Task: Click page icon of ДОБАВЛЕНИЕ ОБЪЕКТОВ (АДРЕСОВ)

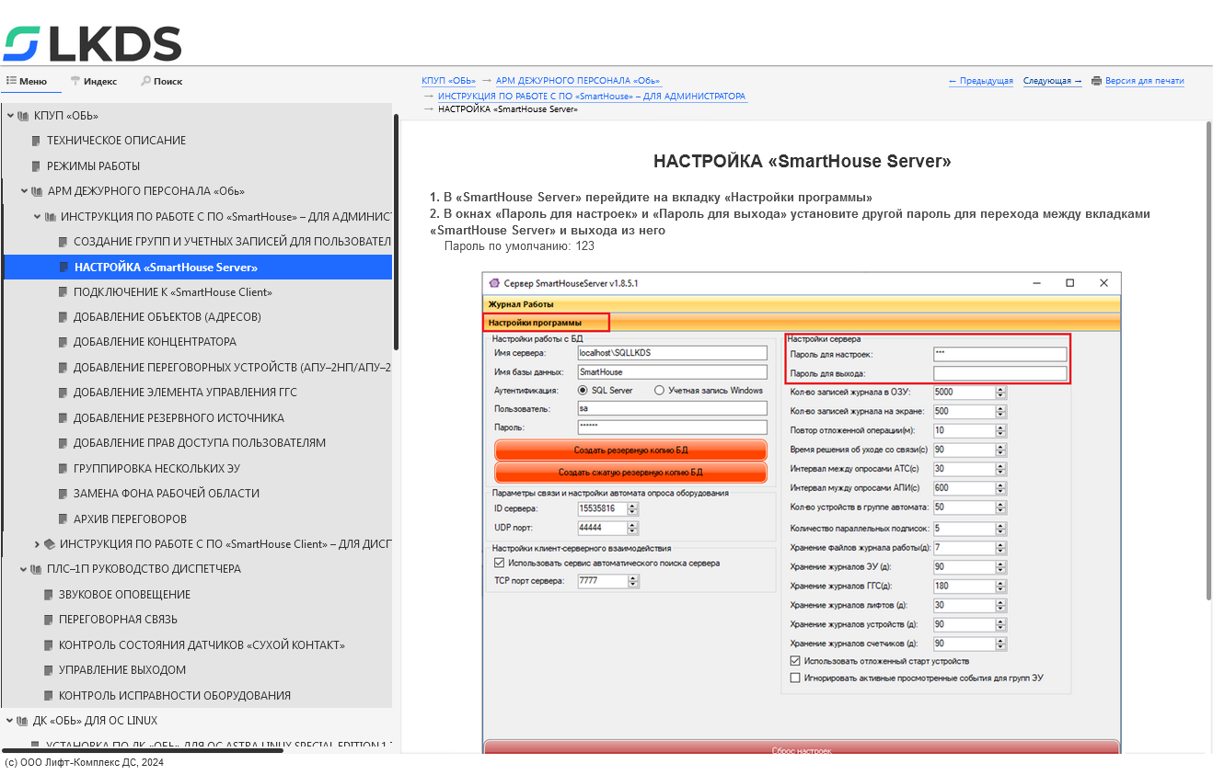Action: tap(64, 317)
